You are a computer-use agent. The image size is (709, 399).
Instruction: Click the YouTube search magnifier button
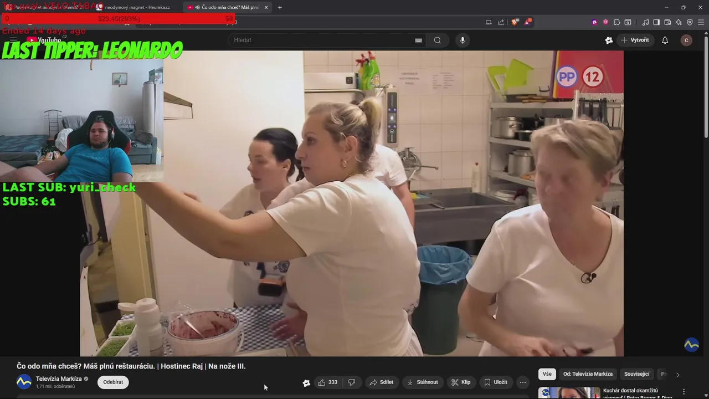pos(438,40)
